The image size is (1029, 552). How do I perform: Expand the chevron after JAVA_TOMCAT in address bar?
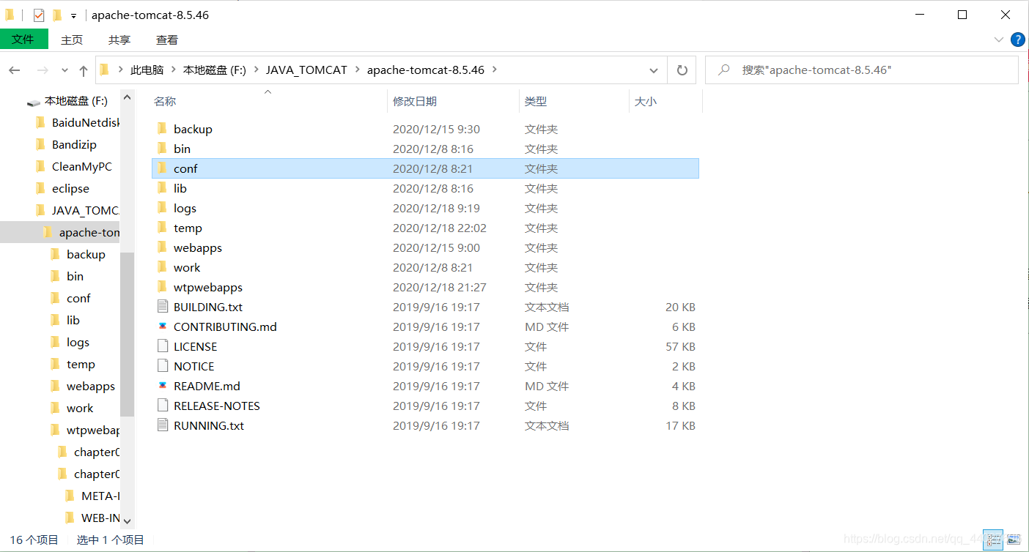click(x=357, y=70)
